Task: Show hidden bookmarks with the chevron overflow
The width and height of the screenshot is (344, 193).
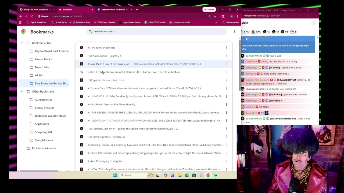Action: [216, 23]
